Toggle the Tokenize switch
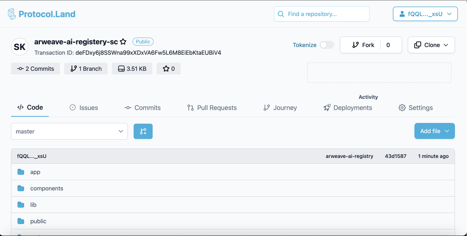This screenshot has height=236, width=467. pos(327,45)
